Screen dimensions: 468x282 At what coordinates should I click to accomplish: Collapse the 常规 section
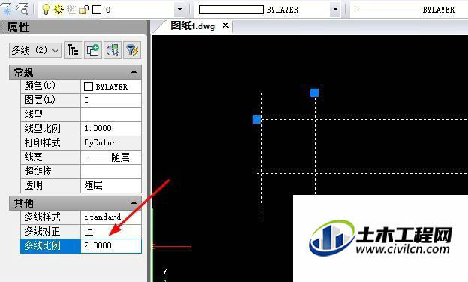coord(133,72)
